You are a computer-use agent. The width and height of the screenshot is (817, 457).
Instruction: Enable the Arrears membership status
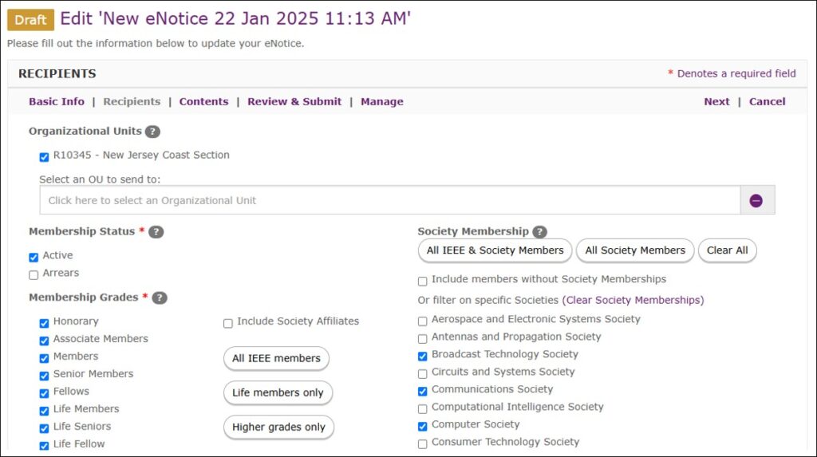(x=34, y=274)
